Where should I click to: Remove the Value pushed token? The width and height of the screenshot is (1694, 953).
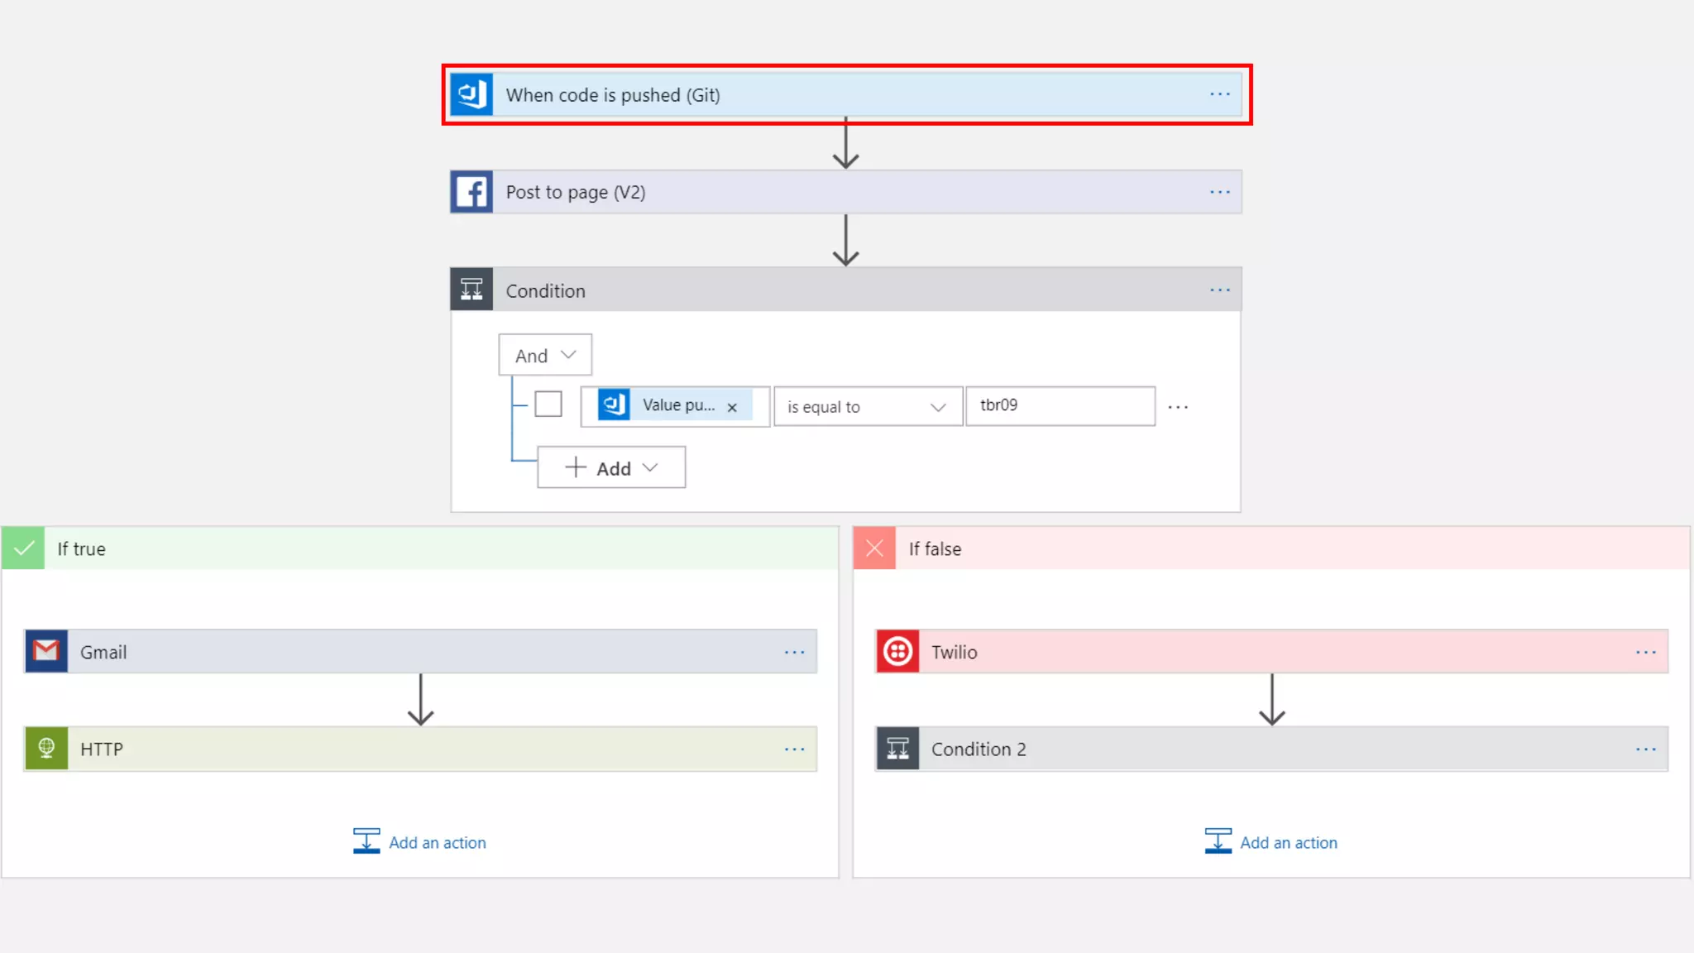732,407
